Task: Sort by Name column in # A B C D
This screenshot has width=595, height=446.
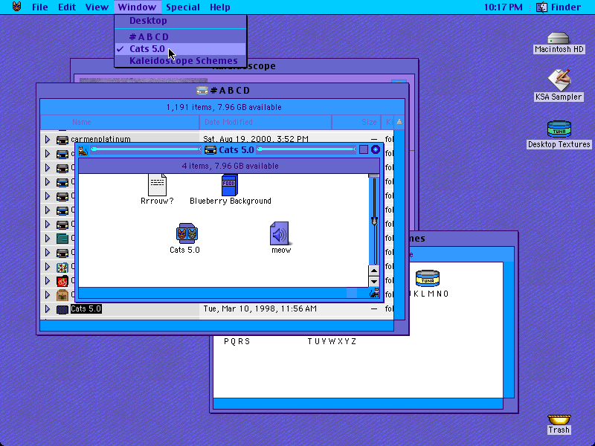Action: tap(120, 122)
